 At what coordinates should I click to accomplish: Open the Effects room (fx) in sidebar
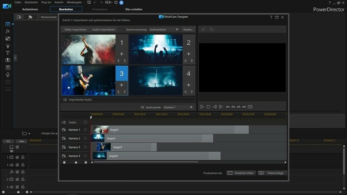pos(7,31)
